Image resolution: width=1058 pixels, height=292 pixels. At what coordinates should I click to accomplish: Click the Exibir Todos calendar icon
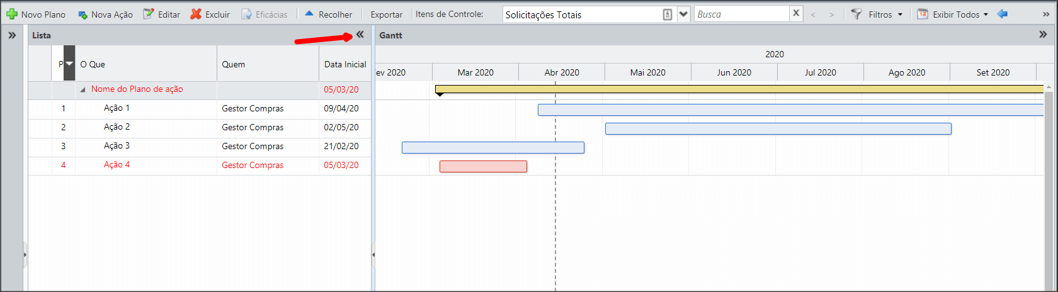click(x=922, y=14)
